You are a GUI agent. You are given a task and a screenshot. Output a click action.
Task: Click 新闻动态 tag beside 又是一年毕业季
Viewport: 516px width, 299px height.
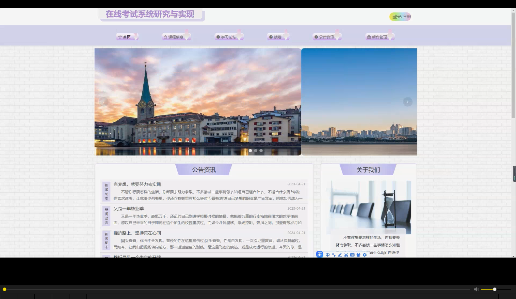107,216
